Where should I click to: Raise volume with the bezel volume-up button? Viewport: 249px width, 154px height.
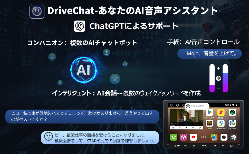point(194,146)
